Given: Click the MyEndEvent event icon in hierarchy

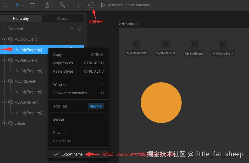Looking at the screenshot, I should pos(11,81).
